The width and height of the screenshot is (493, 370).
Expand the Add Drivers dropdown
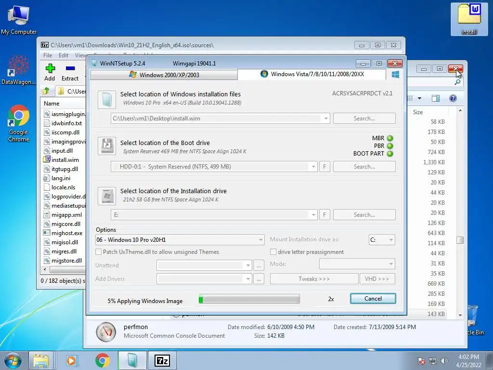point(248,279)
